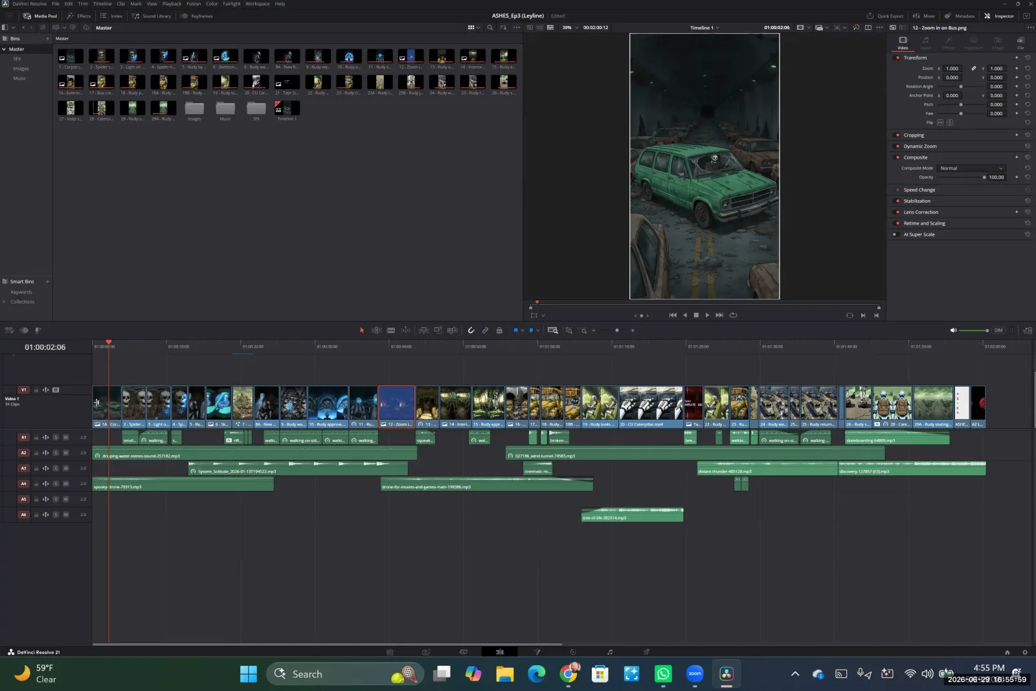
Task: Click the Replace Clip edit icon
Action: [452, 330]
